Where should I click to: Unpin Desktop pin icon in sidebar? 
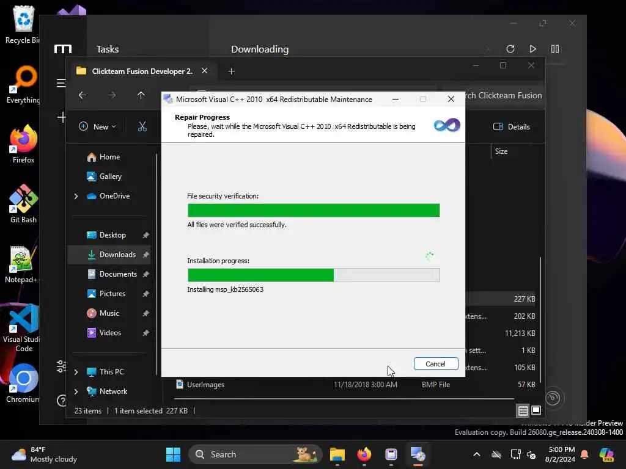(x=145, y=235)
